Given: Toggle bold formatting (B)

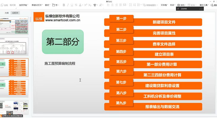Looking at the screenshot, I should coord(64,5).
